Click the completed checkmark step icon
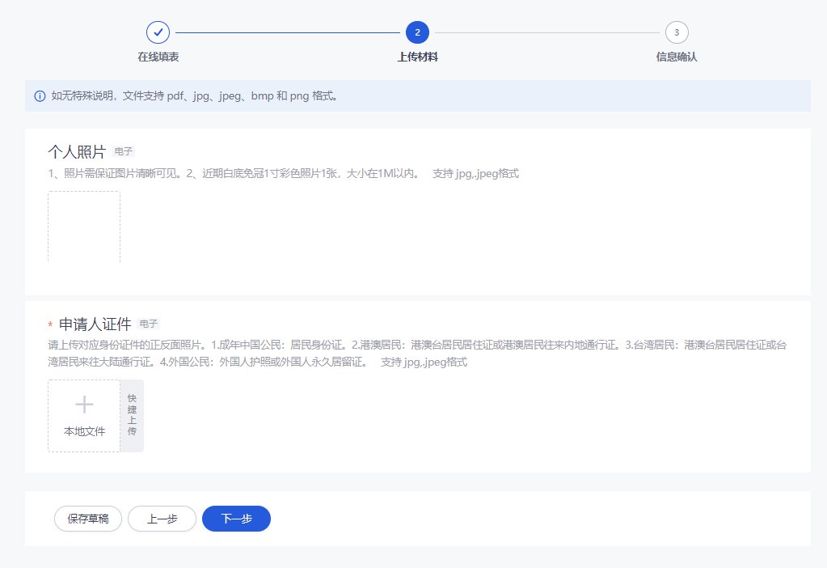The width and height of the screenshot is (827, 568). (158, 32)
